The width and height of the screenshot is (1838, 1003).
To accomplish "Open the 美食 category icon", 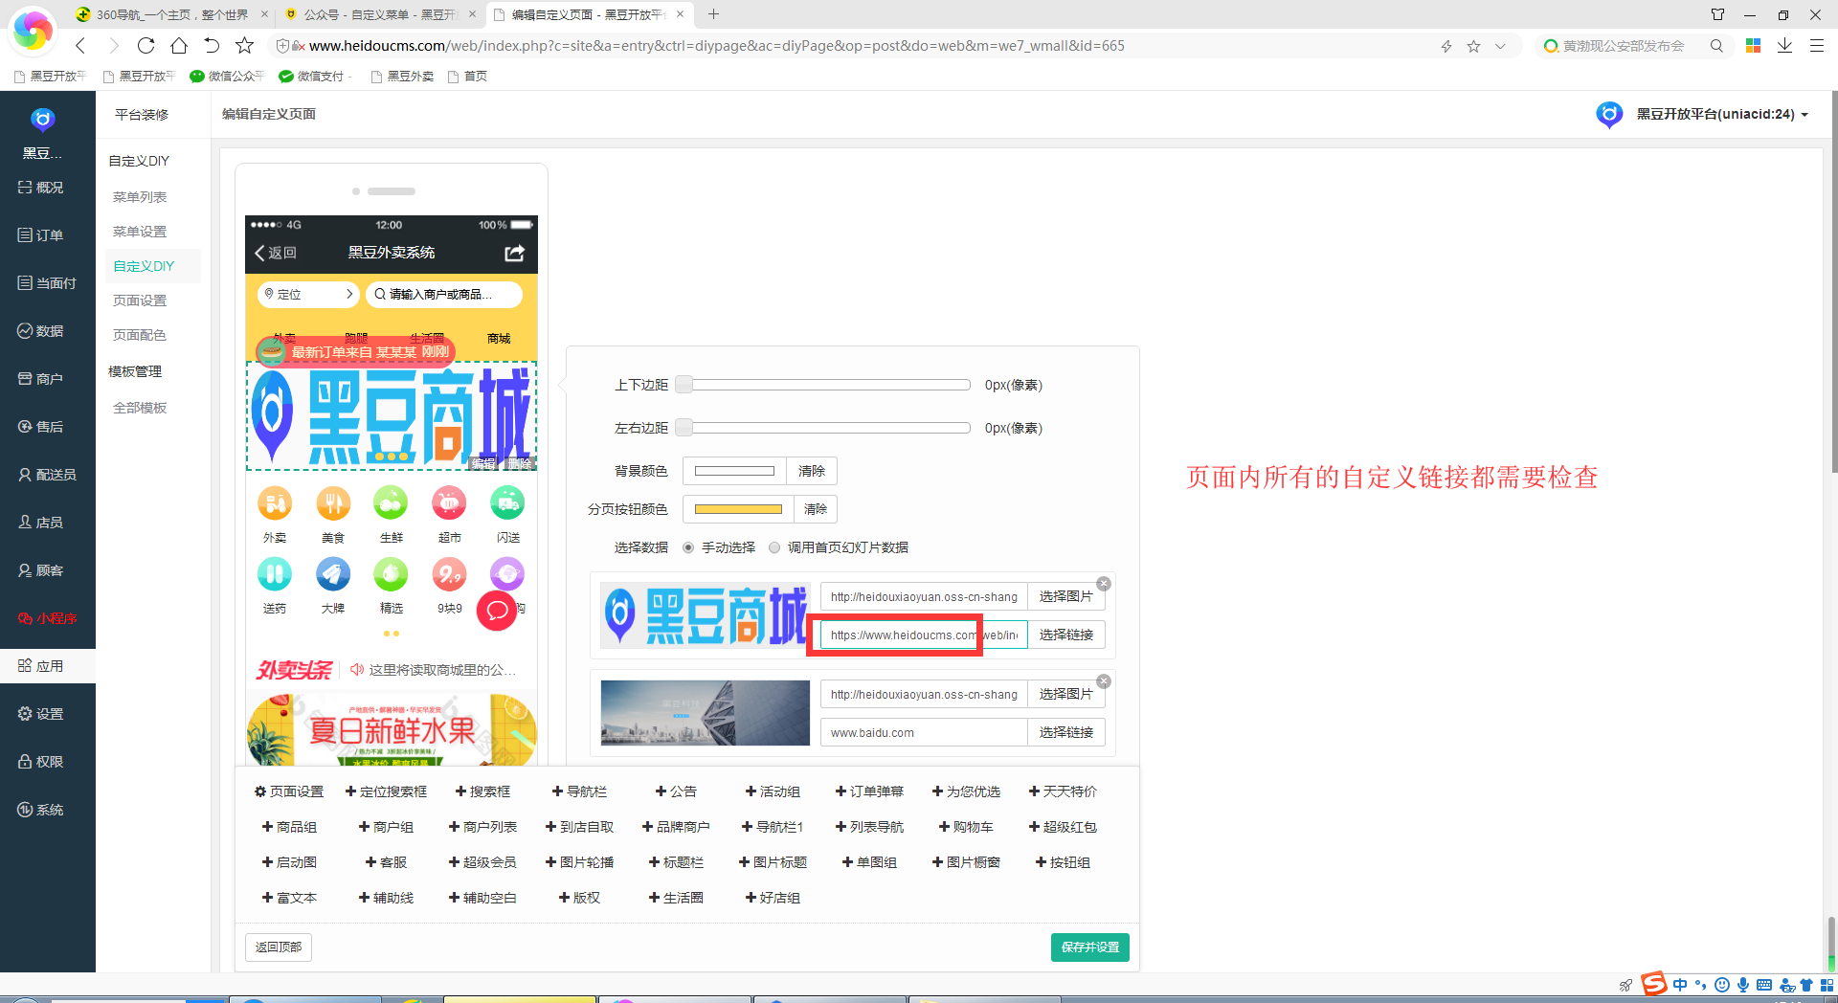I will pyautogui.click(x=333, y=503).
